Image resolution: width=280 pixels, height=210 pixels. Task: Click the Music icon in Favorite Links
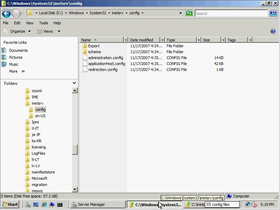point(4,64)
